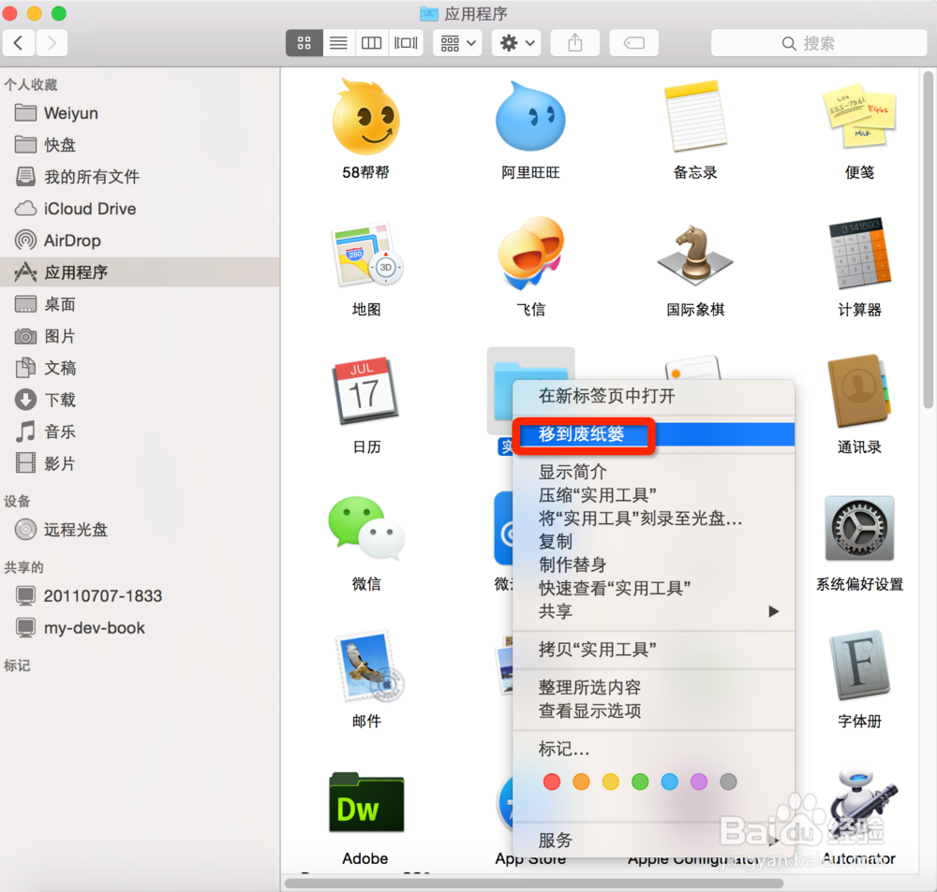Open 音乐 music in the sidebar
Image resolution: width=937 pixels, height=892 pixels.
(x=140, y=431)
